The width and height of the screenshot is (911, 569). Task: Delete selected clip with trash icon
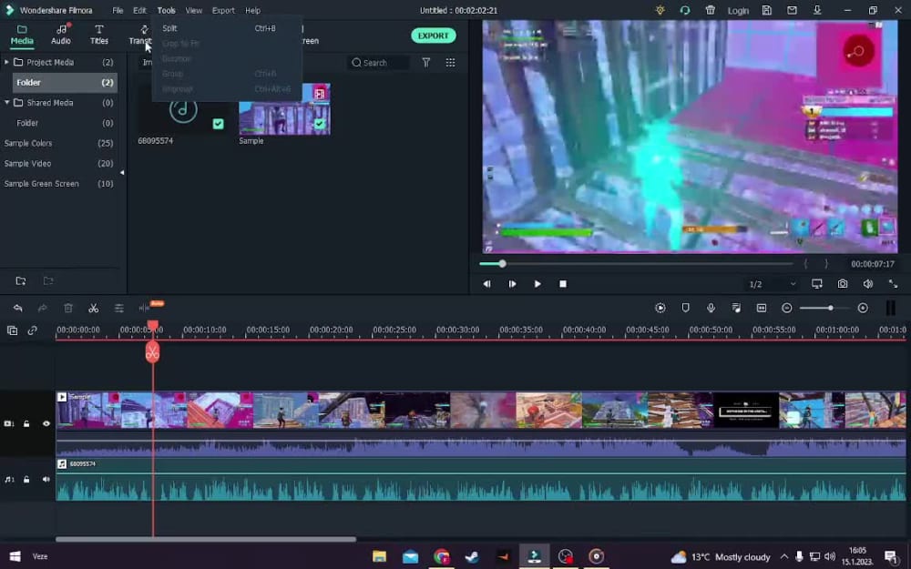(x=67, y=308)
